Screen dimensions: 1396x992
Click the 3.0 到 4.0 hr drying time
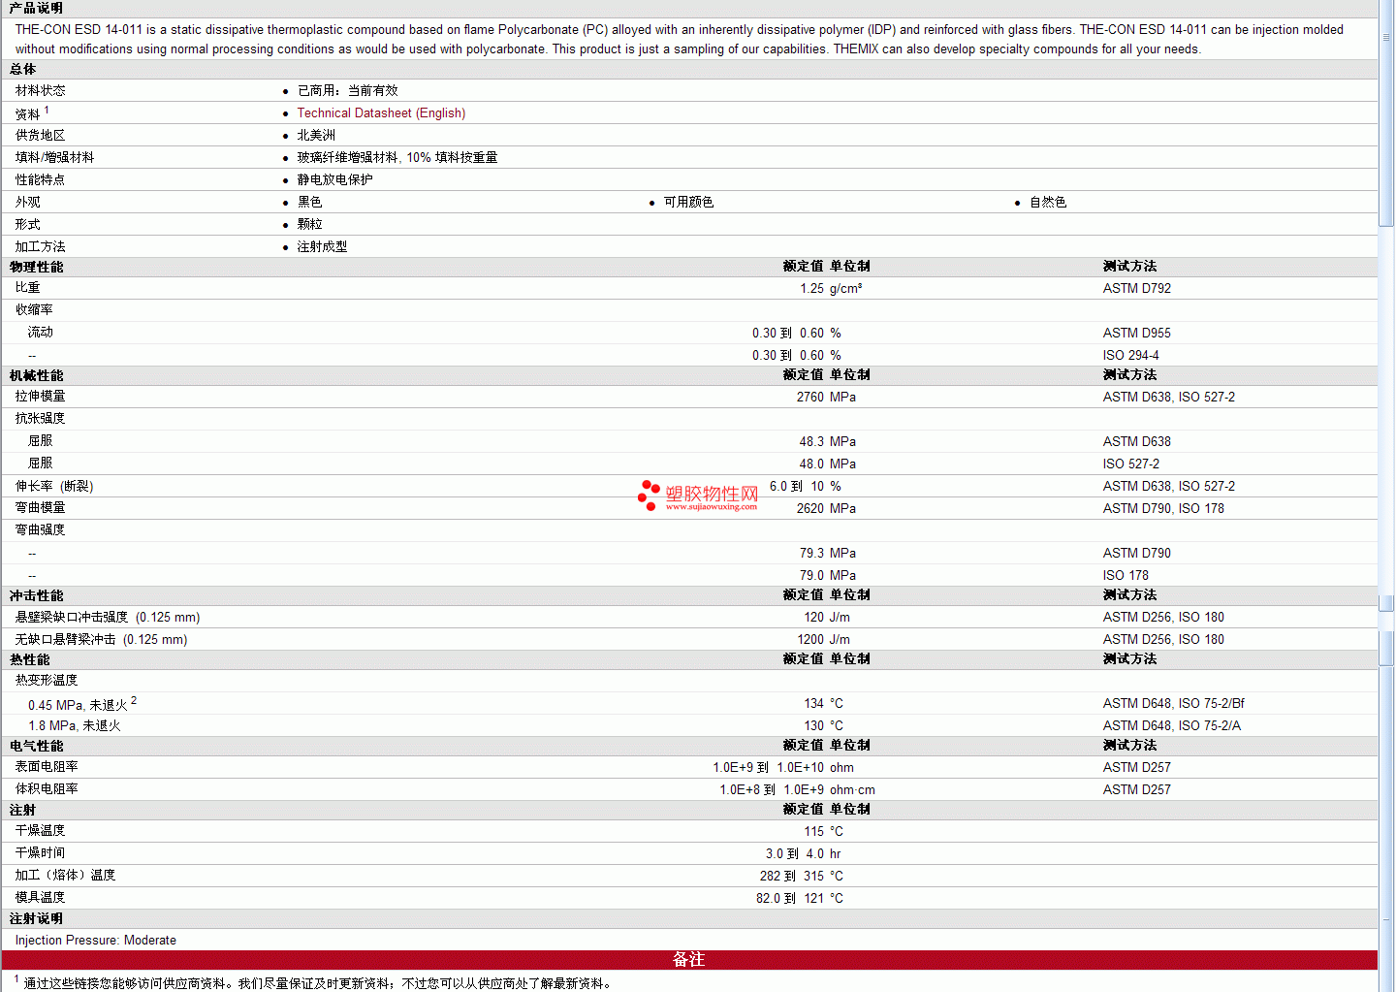[x=804, y=853]
